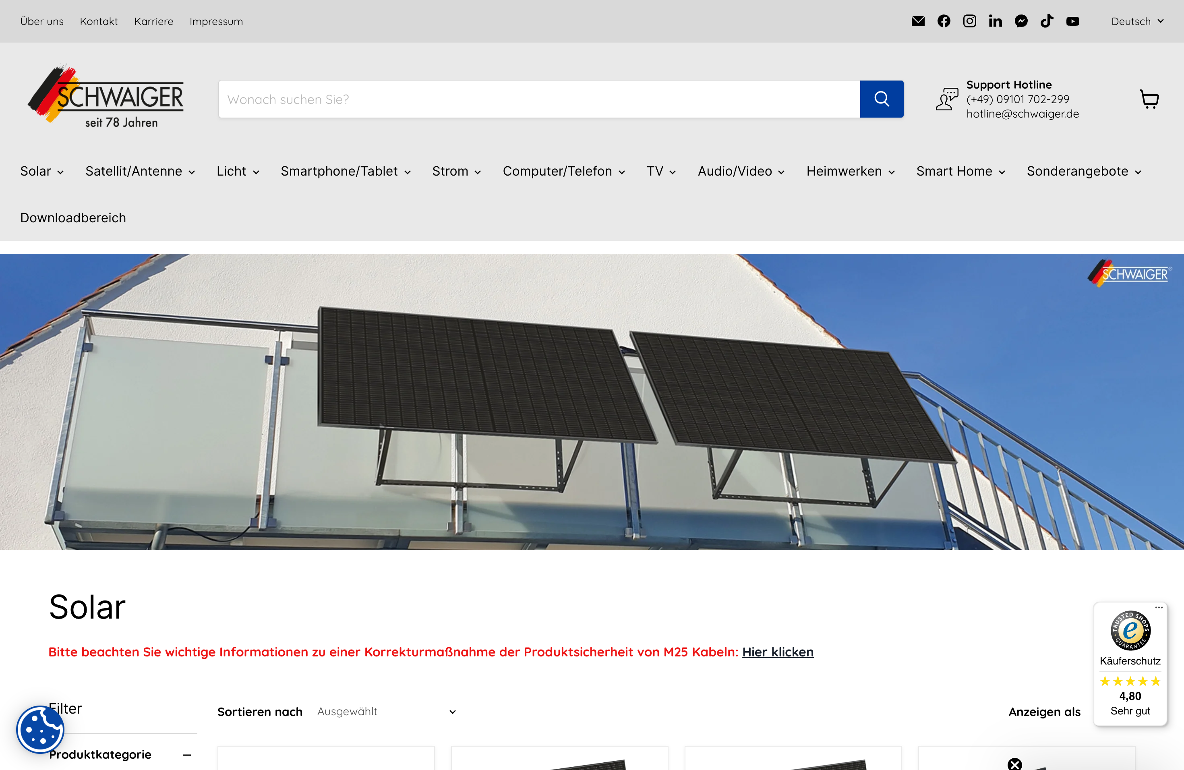Viewport: 1184px width, 770px height.
Task: Open the Impressum link
Action: (216, 21)
